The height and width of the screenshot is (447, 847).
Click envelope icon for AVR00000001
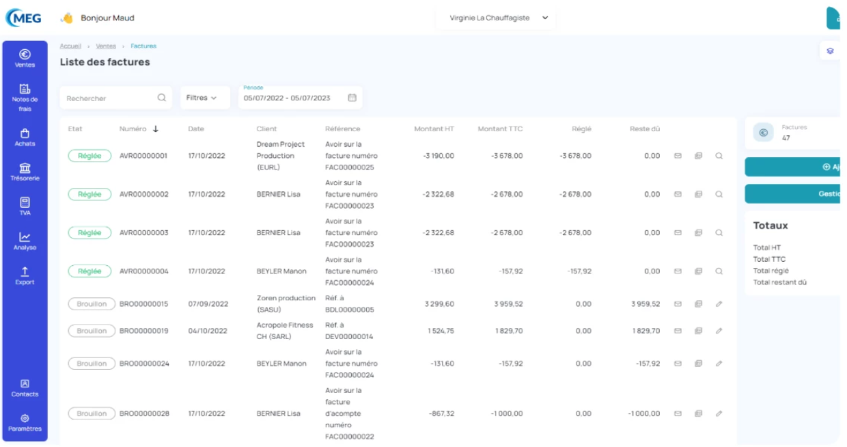[678, 156]
